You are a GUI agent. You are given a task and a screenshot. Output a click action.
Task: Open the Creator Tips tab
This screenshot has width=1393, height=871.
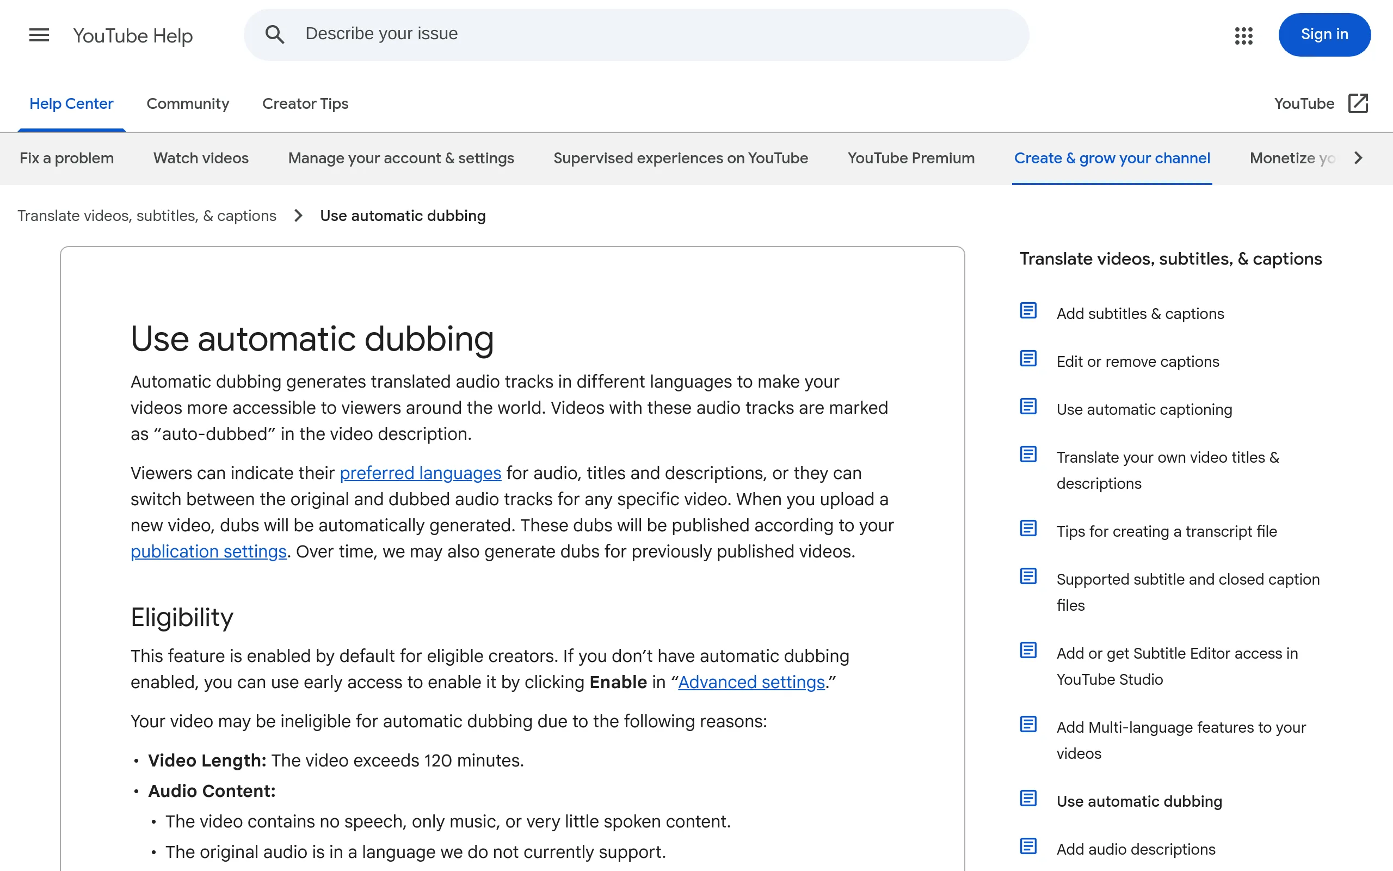tap(305, 103)
